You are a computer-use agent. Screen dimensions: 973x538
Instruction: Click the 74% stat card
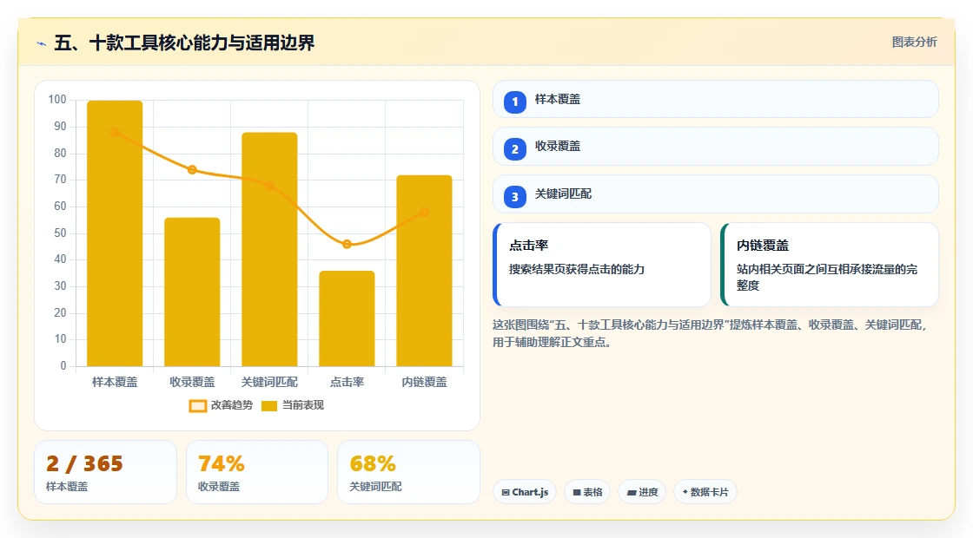(x=257, y=472)
